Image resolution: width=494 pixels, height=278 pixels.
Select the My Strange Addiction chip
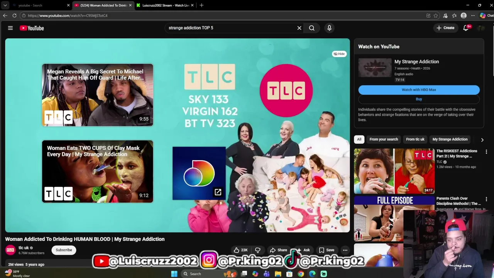pyautogui.click(x=450, y=139)
